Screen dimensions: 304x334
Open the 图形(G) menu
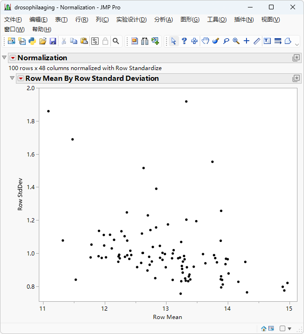click(x=190, y=20)
